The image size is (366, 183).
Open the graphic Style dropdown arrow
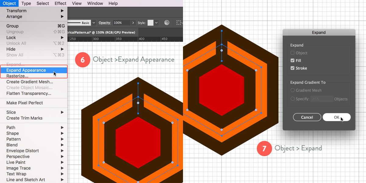156,23
